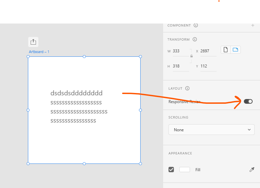Toggle aspect ratio lock icon
The height and width of the screenshot is (188, 260).
tap(191, 56)
